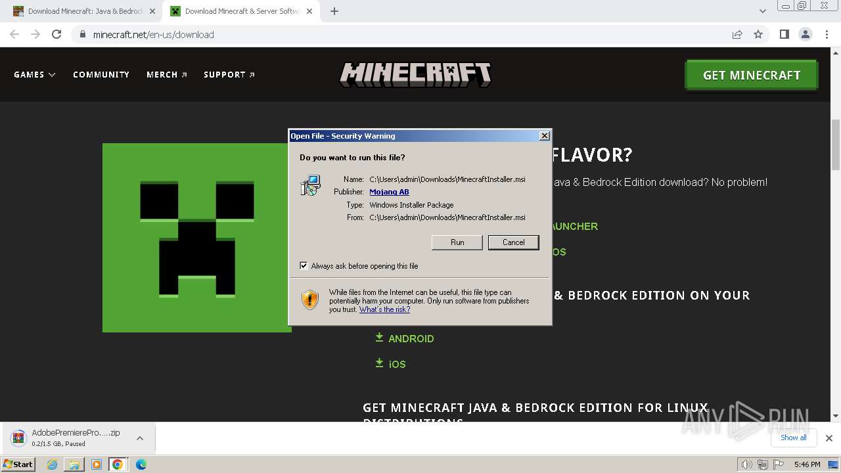This screenshot has height=473, width=841.
Task: Open media player taskbar icon
Action: coord(97,464)
